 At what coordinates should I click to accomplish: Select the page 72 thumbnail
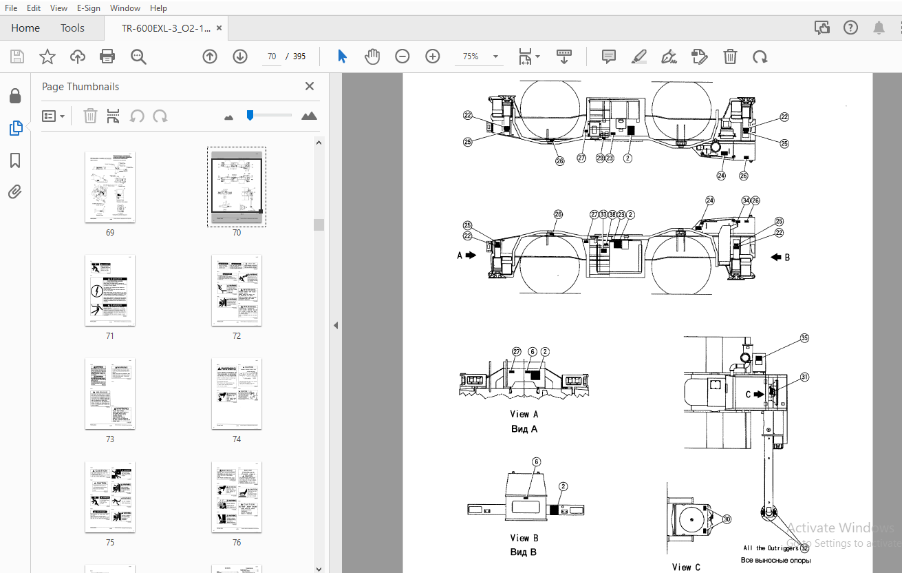(237, 291)
